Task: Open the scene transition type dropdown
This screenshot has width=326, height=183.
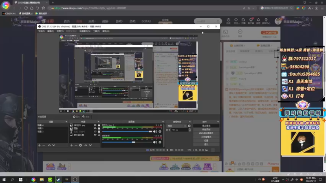Action: [177, 126]
